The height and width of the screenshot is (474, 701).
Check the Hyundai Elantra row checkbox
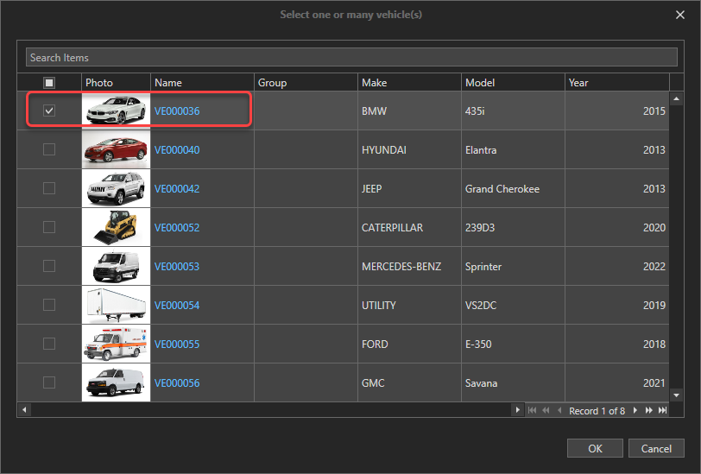(x=49, y=149)
